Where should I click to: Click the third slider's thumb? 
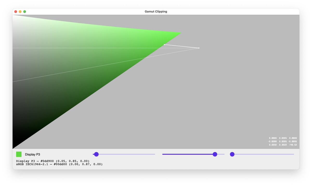point(232,154)
